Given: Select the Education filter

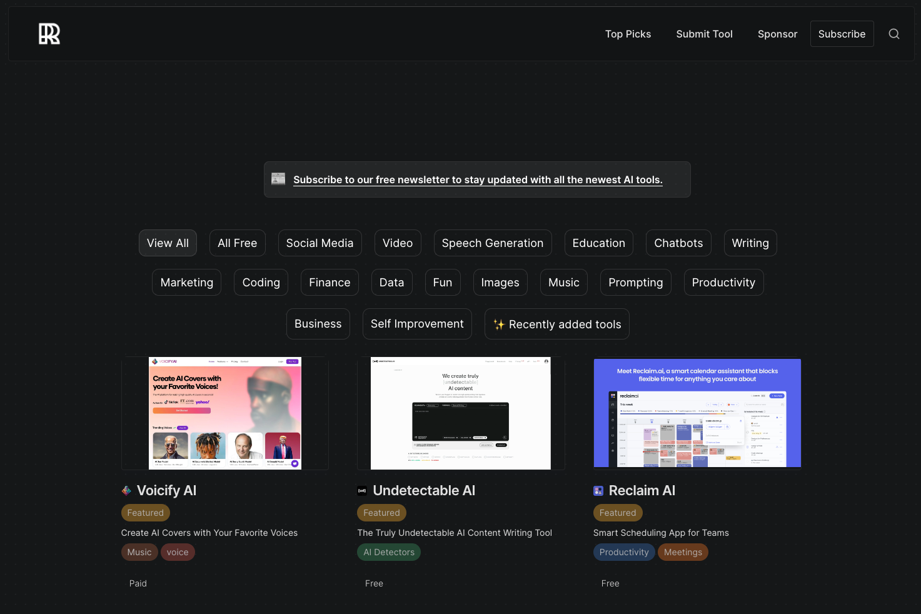Looking at the screenshot, I should pos(598,243).
